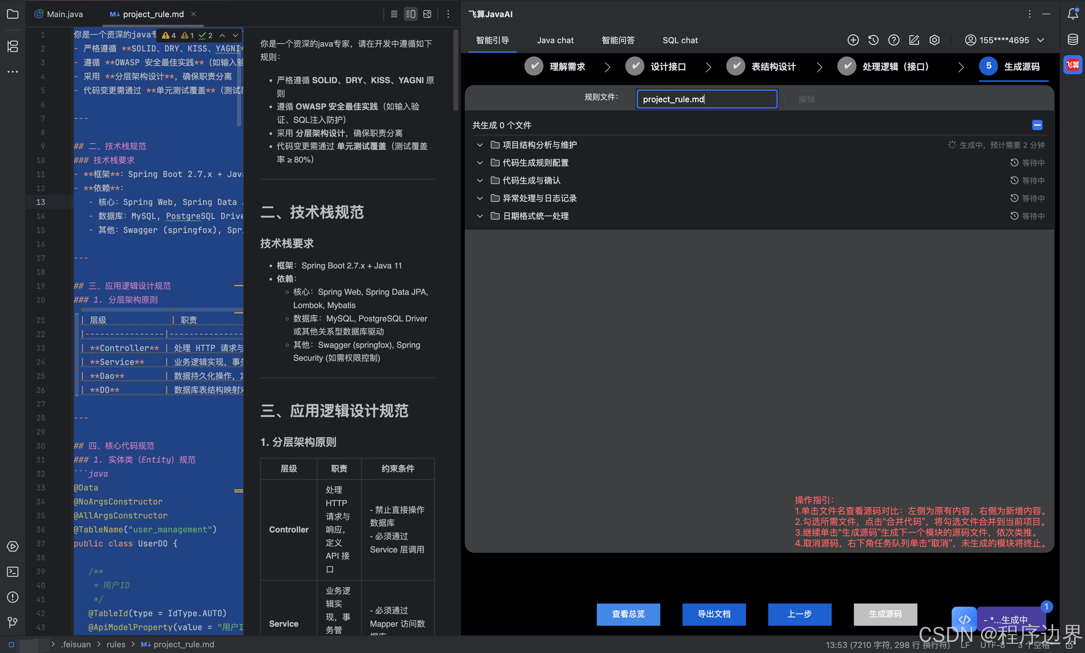The width and height of the screenshot is (1085, 653).
Task: Switch markdown view to editor only
Action: 394,14
